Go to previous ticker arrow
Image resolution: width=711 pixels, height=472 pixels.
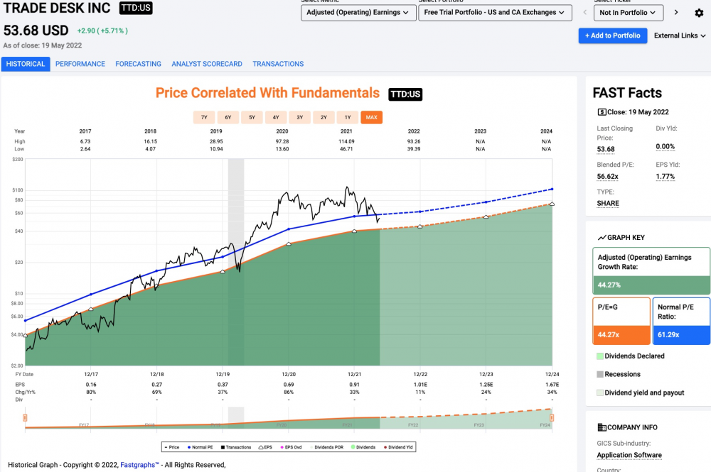(585, 12)
